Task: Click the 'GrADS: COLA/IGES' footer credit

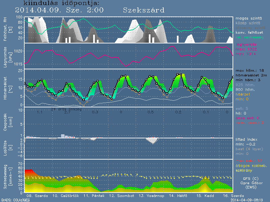Action: pyautogui.click(x=12, y=200)
